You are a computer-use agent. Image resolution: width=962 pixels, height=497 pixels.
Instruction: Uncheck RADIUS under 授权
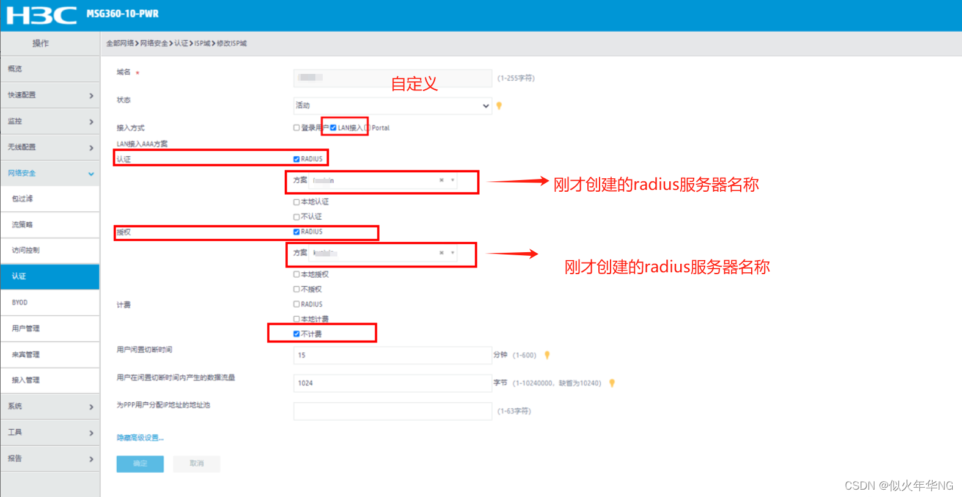(x=296, y=232)
